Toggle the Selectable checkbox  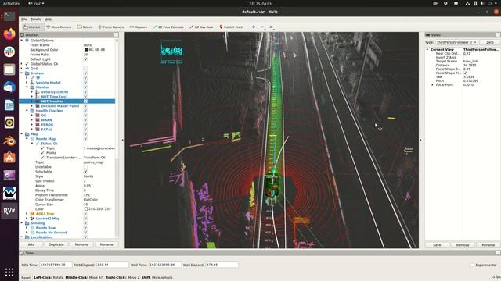click(85, 172)
